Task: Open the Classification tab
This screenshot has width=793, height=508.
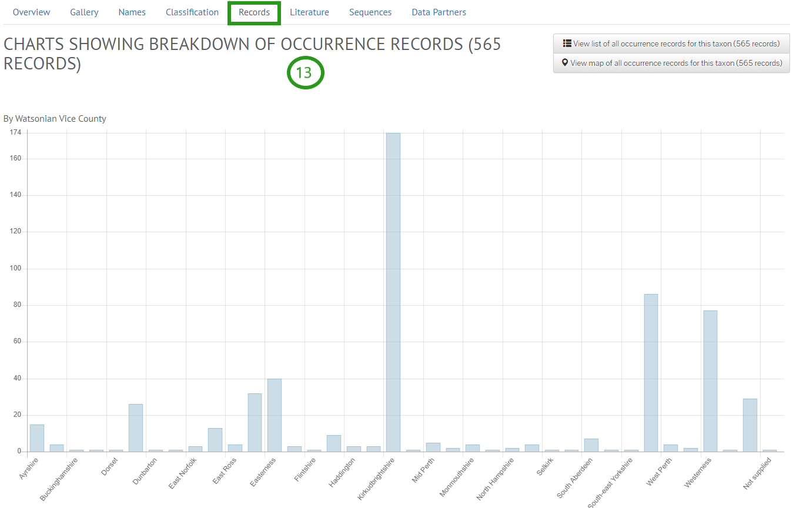Action: pyautogui.click(x=192, y=12)
